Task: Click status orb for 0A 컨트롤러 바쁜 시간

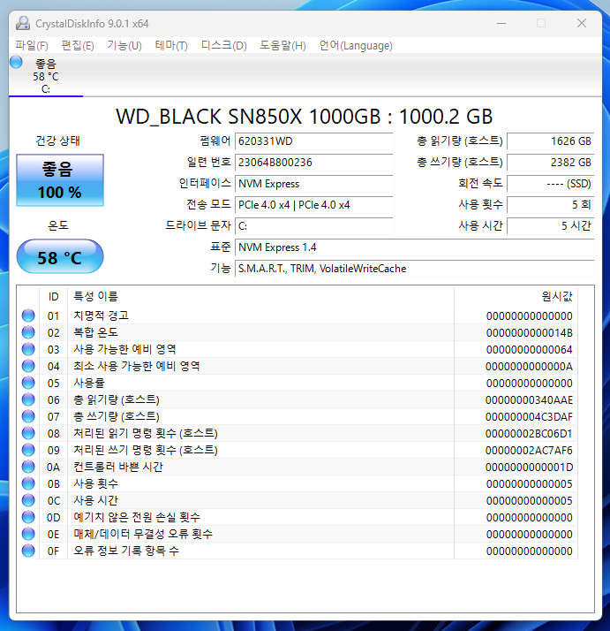Action: (x=28, y=467)
